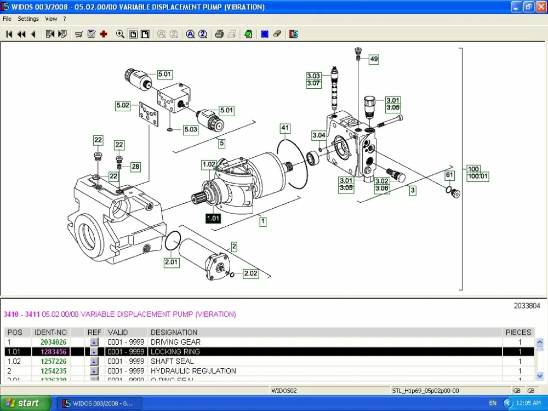Click REF arrow for DRIVING GEAR row
The image size is (548, 411).
point(94,342)
